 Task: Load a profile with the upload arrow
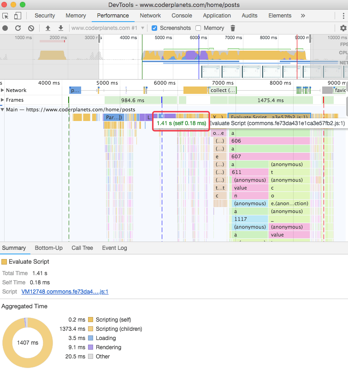(x=48, y=28)
